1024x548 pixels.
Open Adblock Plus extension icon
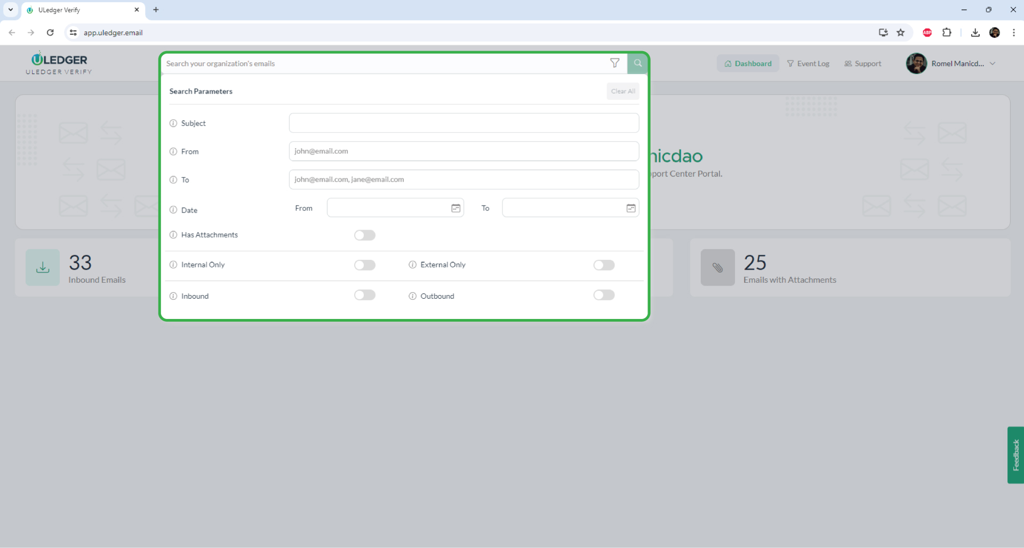927,32
